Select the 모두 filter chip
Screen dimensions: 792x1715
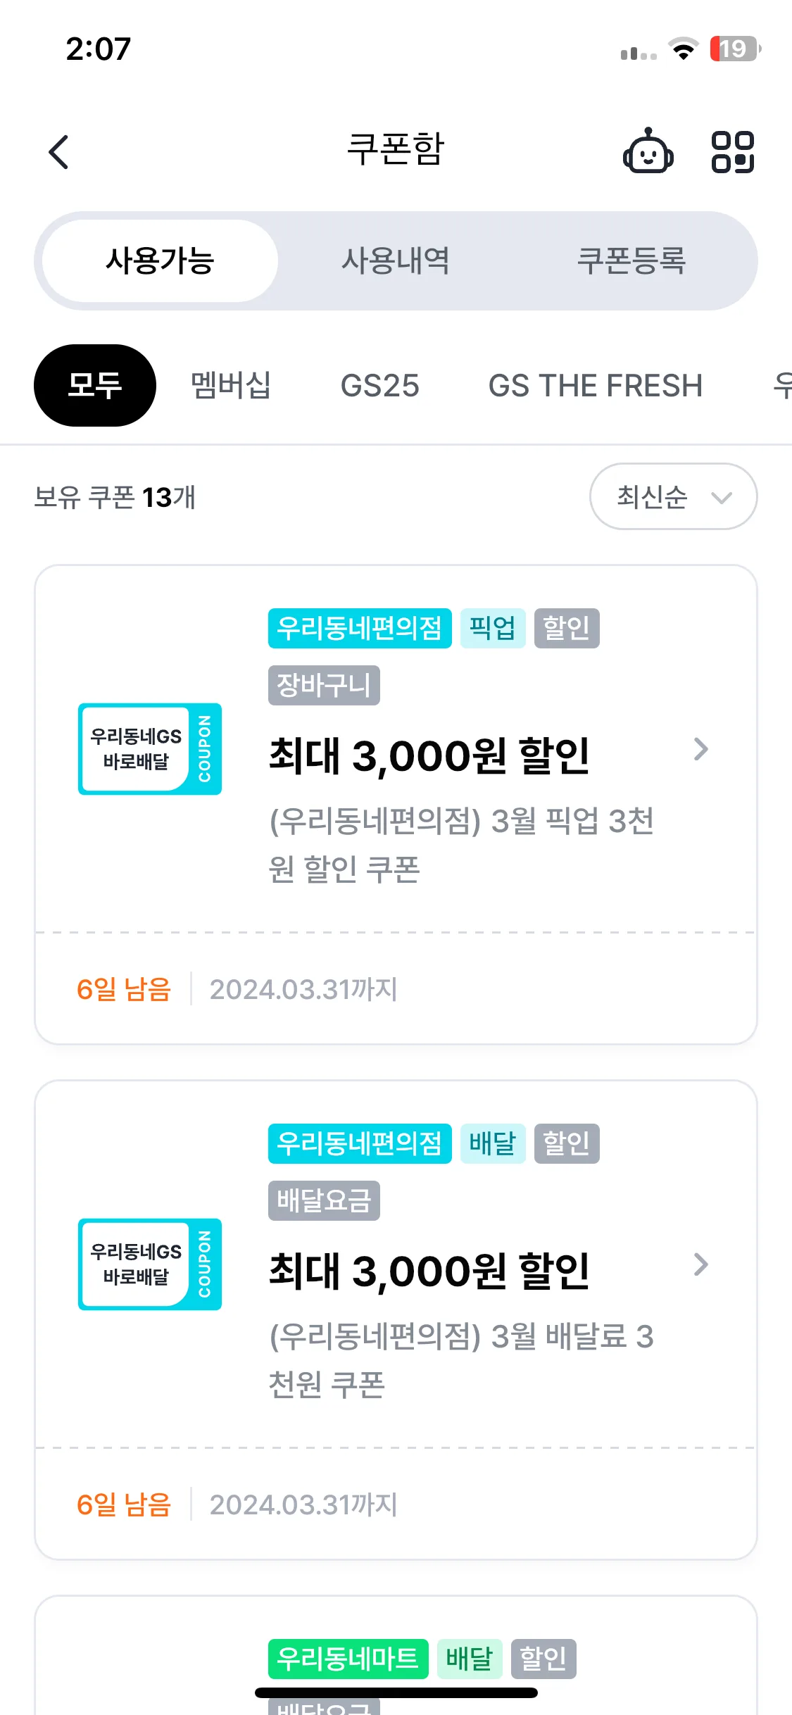coord(95,386)
